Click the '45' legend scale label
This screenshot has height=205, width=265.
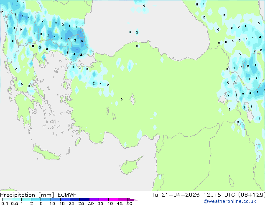point(120,203)
